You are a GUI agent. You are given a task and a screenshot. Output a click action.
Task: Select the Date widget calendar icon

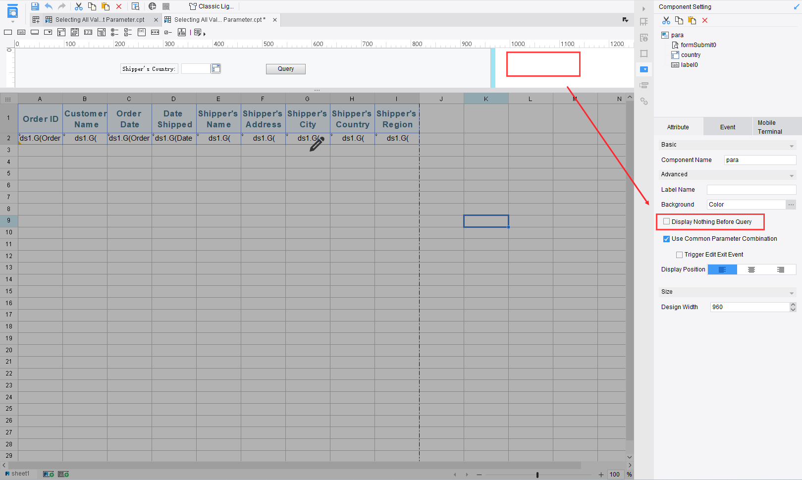74,32
